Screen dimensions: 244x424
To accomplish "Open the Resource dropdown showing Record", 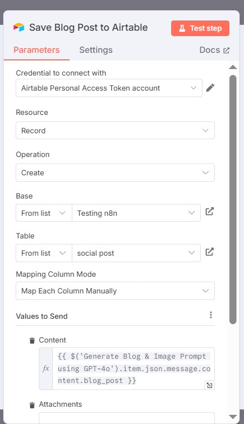I will point(115,131).
